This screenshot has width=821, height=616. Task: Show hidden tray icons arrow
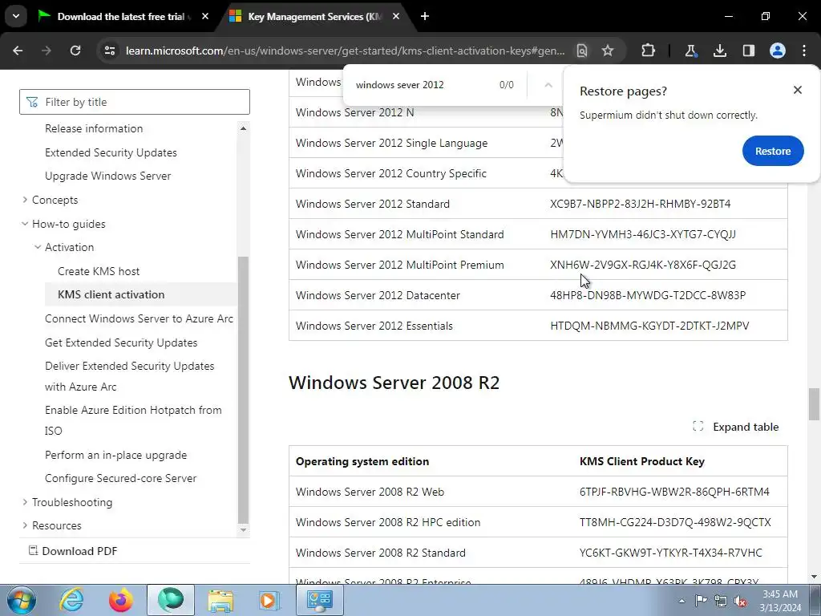(x=681, y=601)
